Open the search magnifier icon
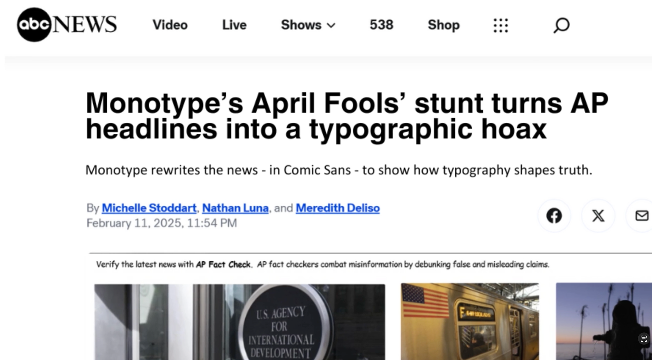Viewport: 652px width, 360px height. tap(561, 25)
